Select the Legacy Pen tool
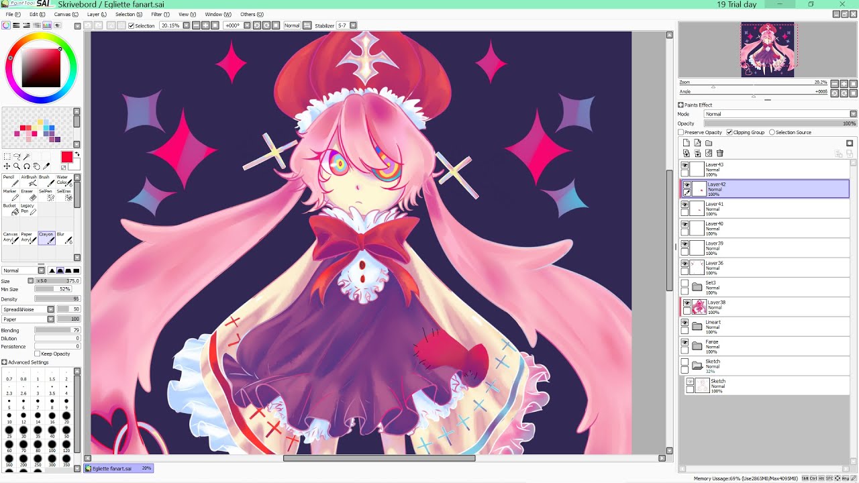 pyautogui.click(x=28, y=209)
